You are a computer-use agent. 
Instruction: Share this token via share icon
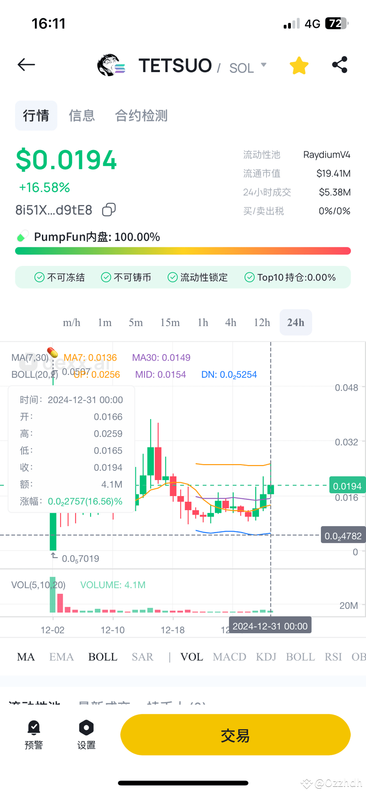click(339, 65)
